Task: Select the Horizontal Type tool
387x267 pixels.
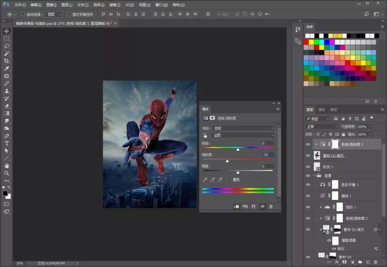Action: point(7,143)
